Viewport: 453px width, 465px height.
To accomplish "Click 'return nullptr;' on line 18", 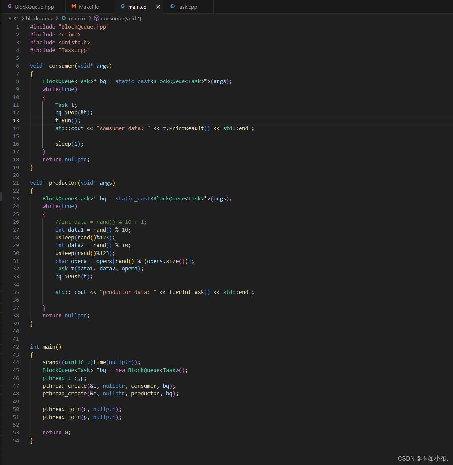I will [66, 160].
